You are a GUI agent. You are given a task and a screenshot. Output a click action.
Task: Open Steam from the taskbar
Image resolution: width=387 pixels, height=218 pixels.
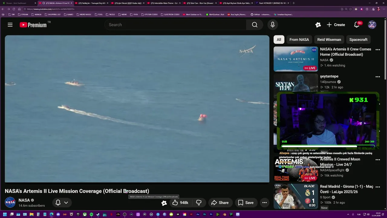pos(98,214)
